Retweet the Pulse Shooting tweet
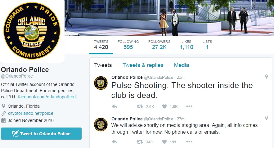The image size is (274, 148). tap(140, 106)
